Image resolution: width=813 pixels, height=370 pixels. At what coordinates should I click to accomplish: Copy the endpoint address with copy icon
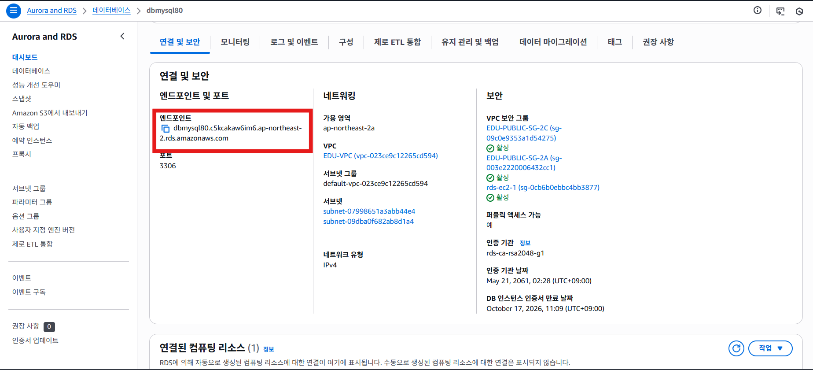(166, 129)
